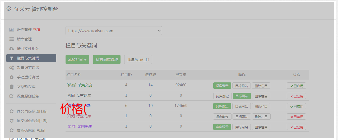The image size is (338, 140).
Task: Click the gear icon beside 优采云 管理控制台
Action: click(x=9, y=9)
